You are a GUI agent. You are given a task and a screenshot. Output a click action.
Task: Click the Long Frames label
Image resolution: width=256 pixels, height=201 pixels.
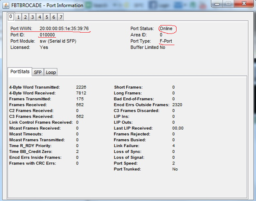tap(128, 93)
